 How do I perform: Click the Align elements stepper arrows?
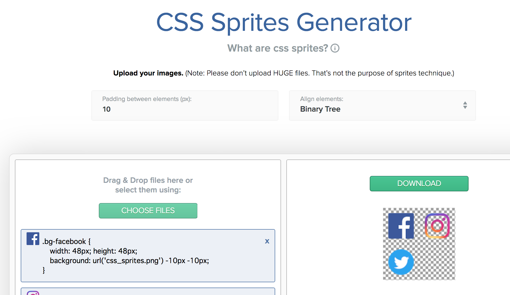click(x=465, y=105)
